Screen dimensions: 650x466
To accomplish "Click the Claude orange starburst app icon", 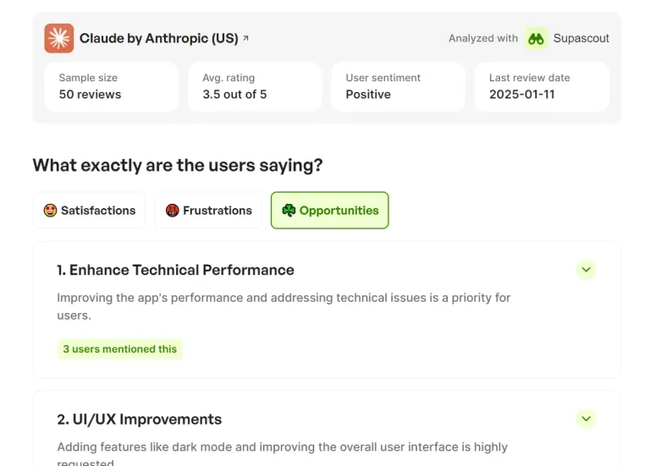I will pos(59,38).
